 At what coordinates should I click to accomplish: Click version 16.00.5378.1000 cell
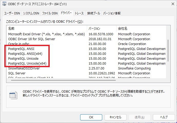pyautogui.click(x=101, y=34)
